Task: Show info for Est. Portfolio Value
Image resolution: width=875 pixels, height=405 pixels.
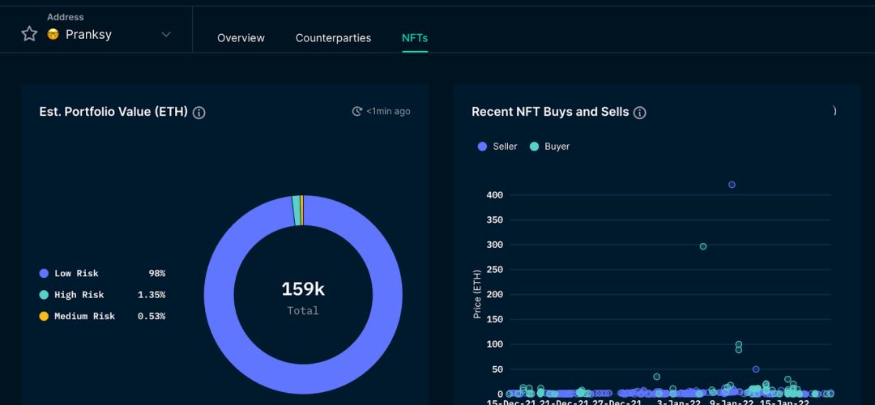Action: tap(199, 113)
